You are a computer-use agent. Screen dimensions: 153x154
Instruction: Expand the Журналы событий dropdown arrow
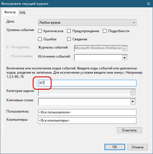click(125, 49)
